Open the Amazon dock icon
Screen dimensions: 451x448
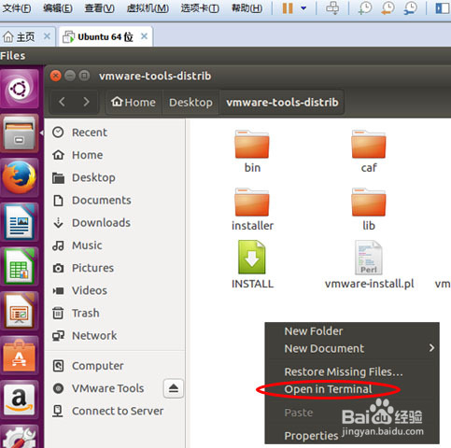20,399
